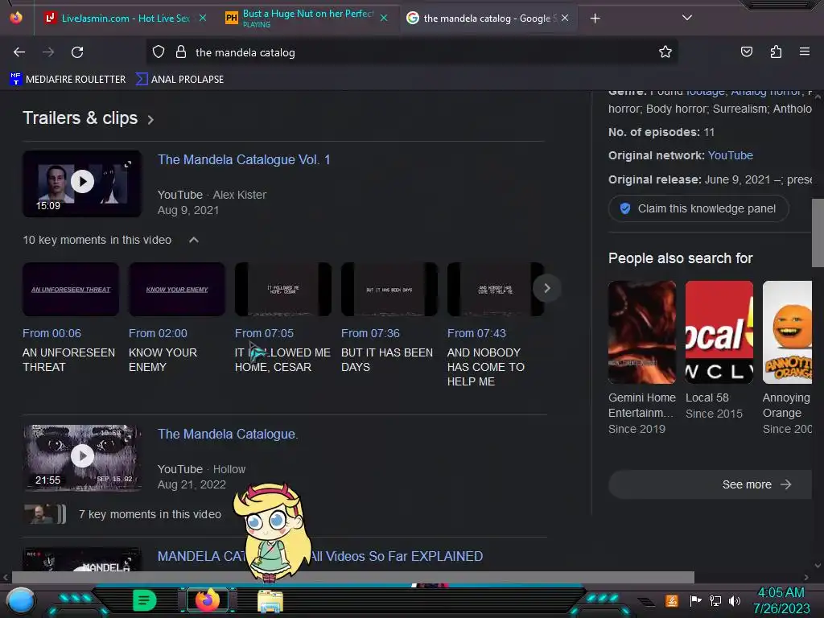The width and height of the screenshot is (824, 618).
Task: Open the volume speaker tray icon
Action: point(735,600)
